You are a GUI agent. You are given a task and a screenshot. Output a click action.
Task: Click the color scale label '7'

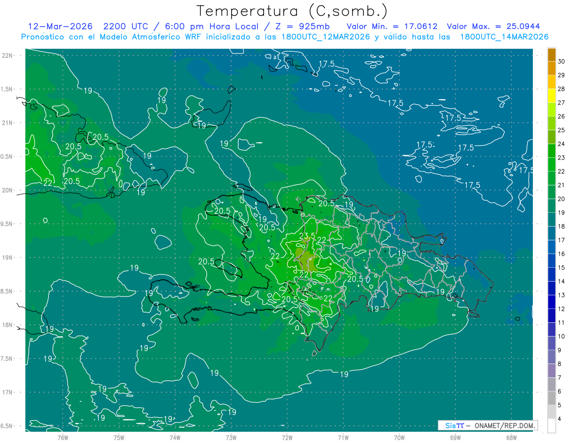click(x=559, y=377)
